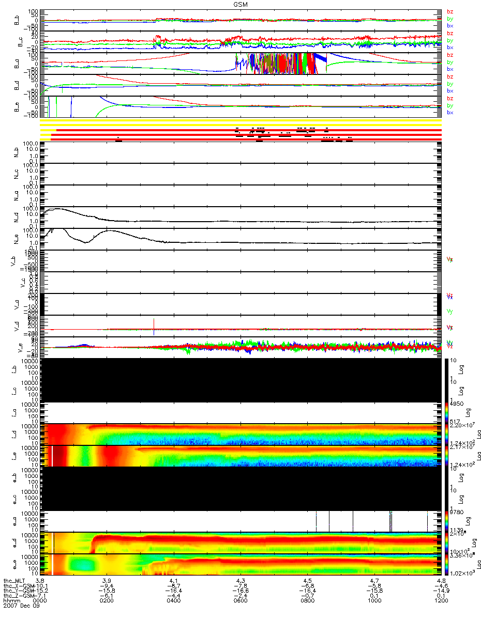Click the e_d electron energy spectrogram panel
481x620 pixels.
point(240,542)
